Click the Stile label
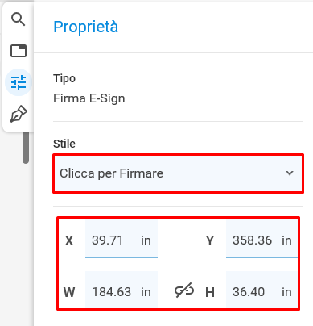This screenshot has width=313, height=326. (x=64, y=144)
